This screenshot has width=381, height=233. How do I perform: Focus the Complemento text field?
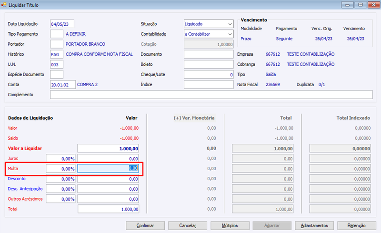[x=211, y=95]
